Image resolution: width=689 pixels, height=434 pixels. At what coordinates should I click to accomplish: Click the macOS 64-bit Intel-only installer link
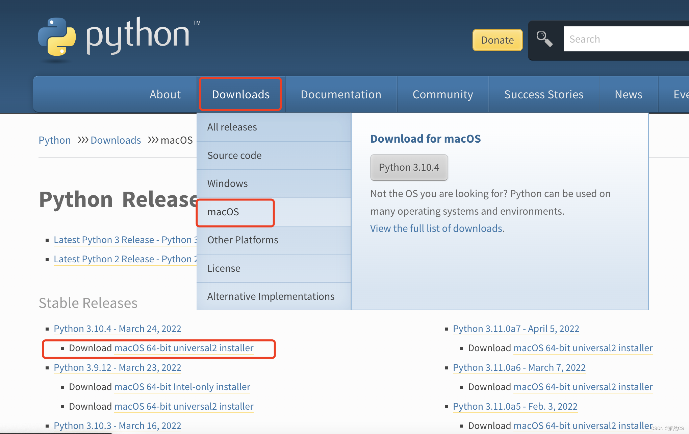coord(182,387)
